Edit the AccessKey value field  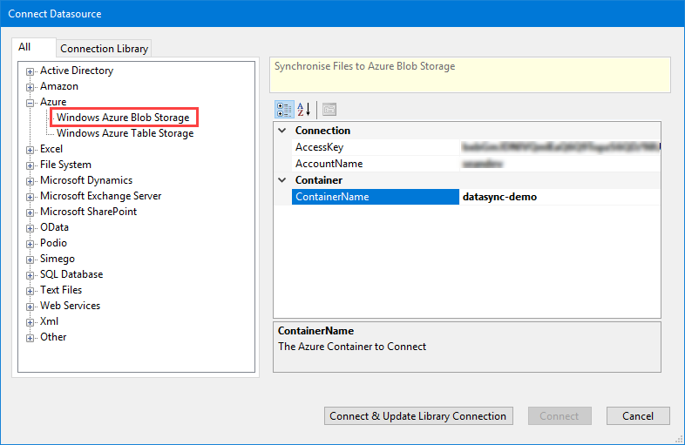point(560,147)
